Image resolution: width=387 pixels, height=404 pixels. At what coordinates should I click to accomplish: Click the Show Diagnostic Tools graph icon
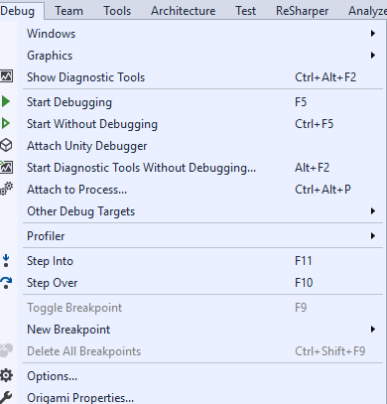coord(6,76)
